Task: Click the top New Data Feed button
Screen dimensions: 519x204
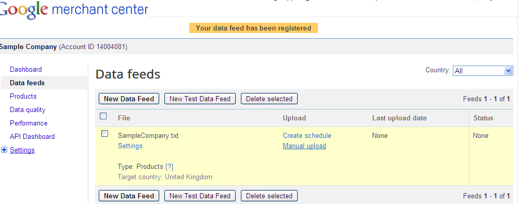Action: pyautogui.click(x=129, y=99)
